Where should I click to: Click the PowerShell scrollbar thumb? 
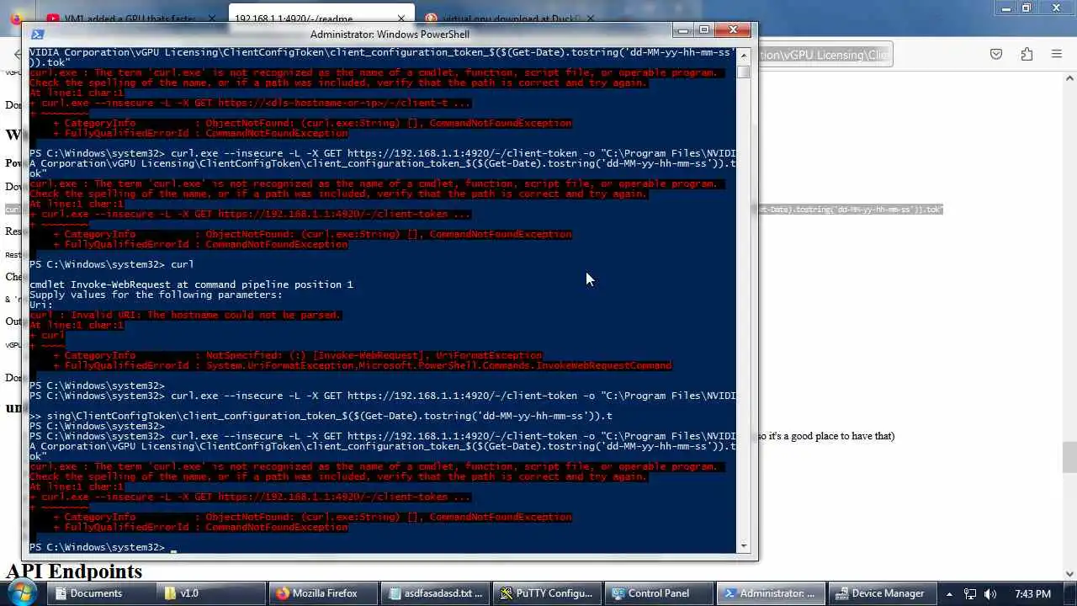(743, 72)
